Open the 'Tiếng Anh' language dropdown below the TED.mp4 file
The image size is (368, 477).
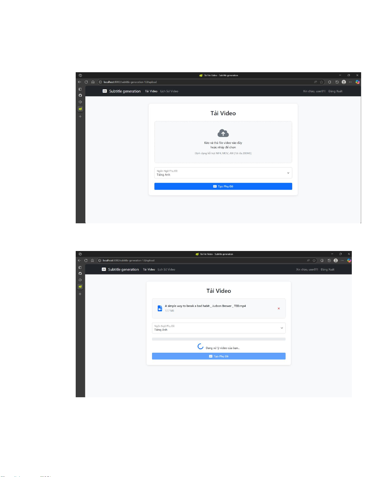coord(219,328)
